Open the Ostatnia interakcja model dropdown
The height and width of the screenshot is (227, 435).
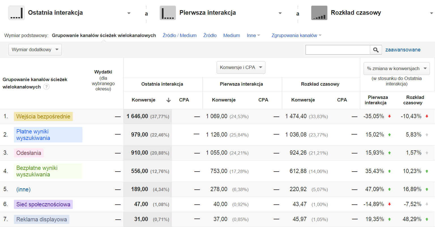(129, 13)
